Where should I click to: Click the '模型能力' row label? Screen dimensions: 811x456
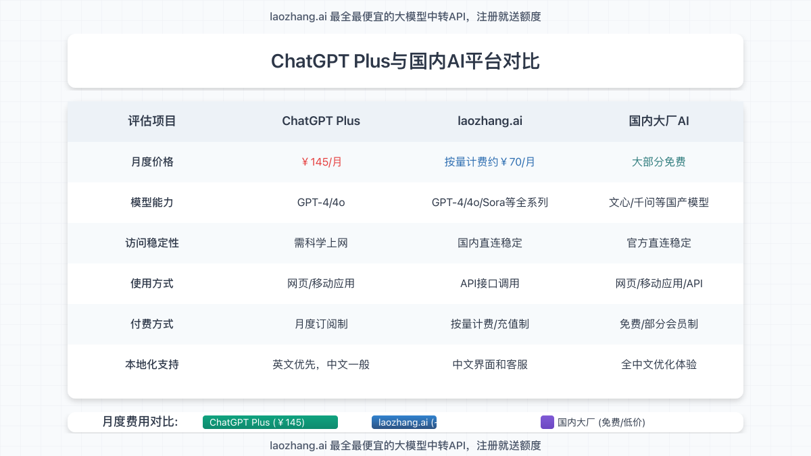click(152, 203)
